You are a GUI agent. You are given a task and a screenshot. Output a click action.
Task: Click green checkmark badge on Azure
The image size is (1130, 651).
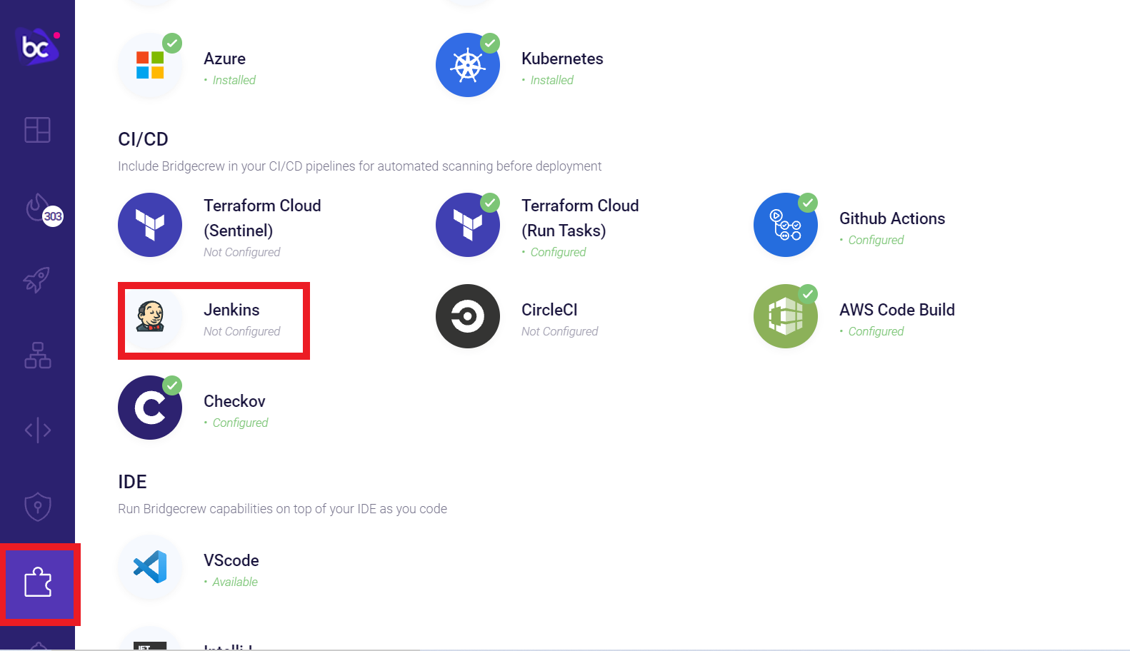[172, 43]
